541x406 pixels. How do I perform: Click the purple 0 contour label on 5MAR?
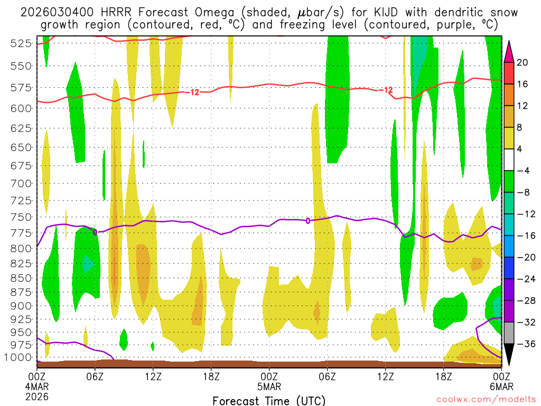(308, 221)
